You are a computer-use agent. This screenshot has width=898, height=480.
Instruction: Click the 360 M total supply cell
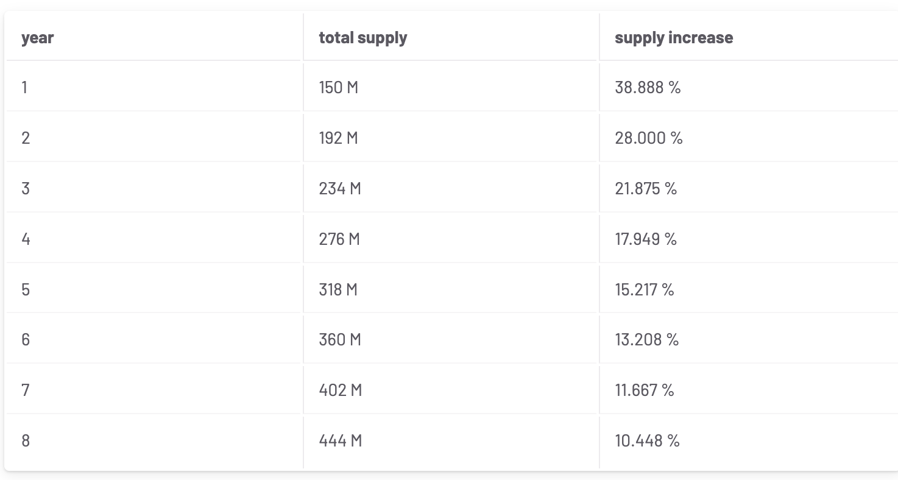(x=339, y=339)
